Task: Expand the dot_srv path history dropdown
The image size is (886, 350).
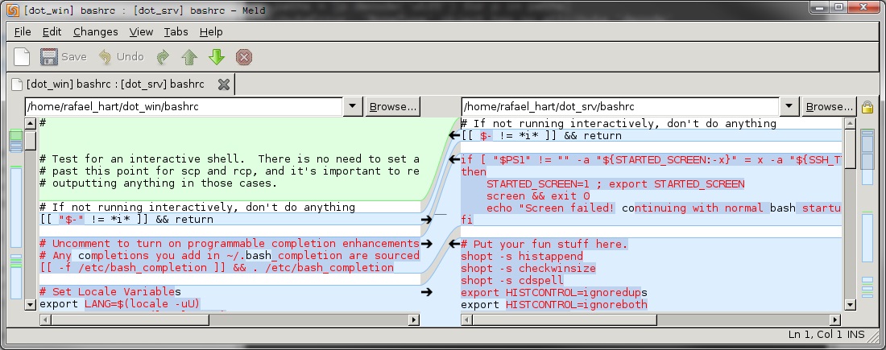Action: coord(789,106)
